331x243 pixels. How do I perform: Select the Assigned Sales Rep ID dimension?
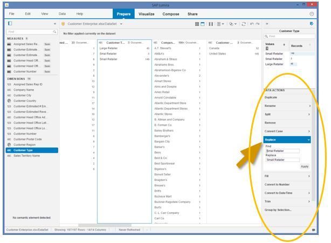(x=32, y=84)
